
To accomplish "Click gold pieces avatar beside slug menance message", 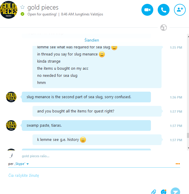I will (x=11, y=97).
